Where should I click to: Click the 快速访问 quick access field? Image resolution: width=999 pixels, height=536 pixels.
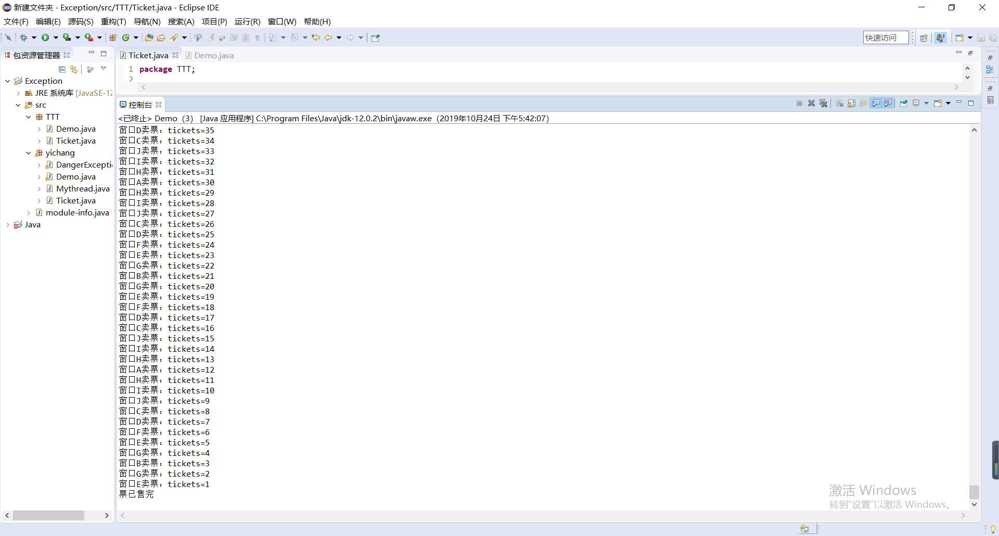[886, 37]
